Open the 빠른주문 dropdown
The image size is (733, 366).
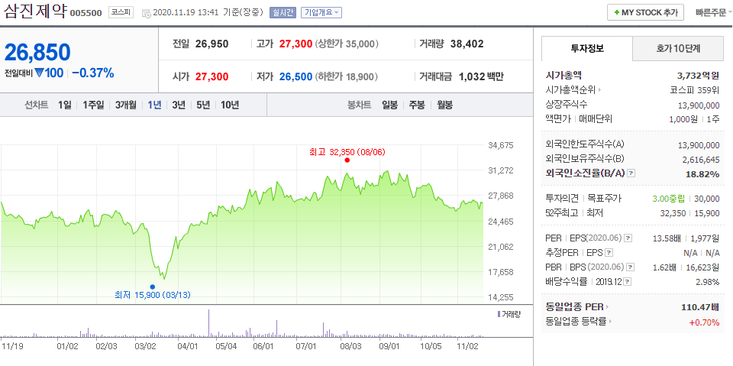tap(713, 13)
